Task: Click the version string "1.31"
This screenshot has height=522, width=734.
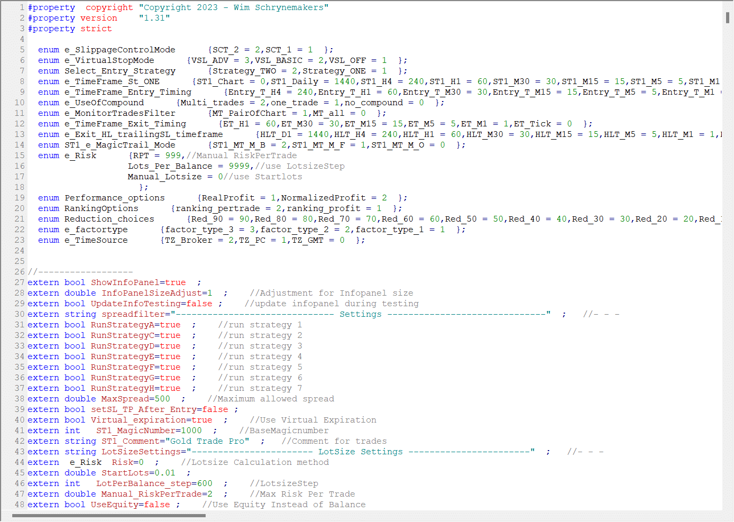Action: click(x=154, y=18)
